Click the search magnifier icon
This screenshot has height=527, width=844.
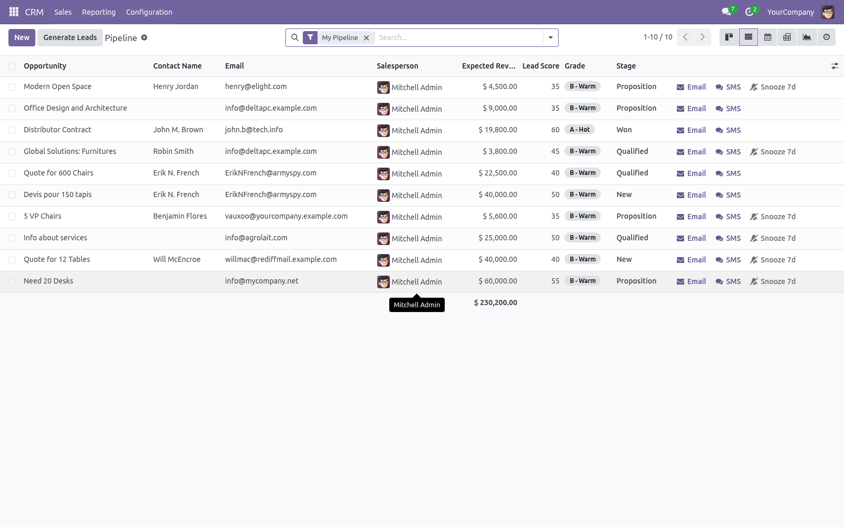click(295, 37)
